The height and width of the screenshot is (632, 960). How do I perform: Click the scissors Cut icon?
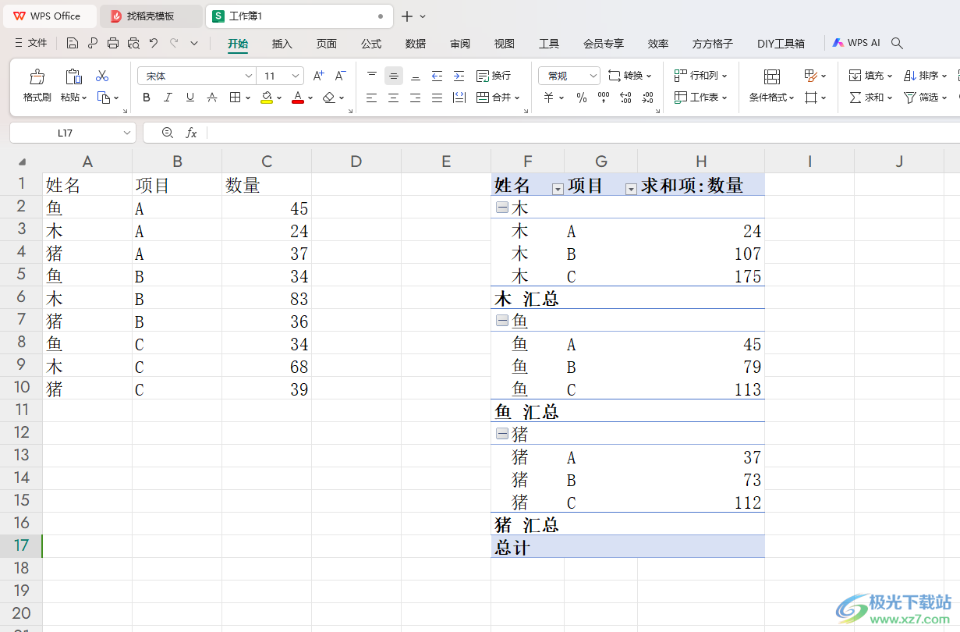tap(102, 76)
